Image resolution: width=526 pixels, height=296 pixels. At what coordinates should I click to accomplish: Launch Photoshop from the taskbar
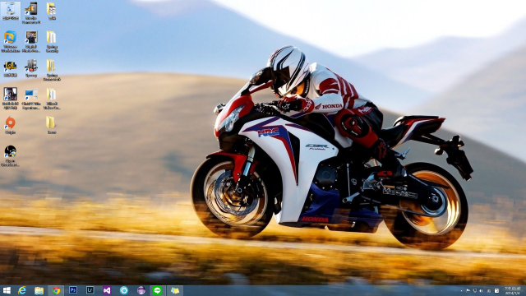(73, 290)
